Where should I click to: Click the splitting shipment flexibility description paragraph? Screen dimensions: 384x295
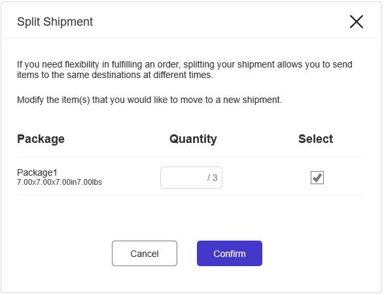[184, 69]
